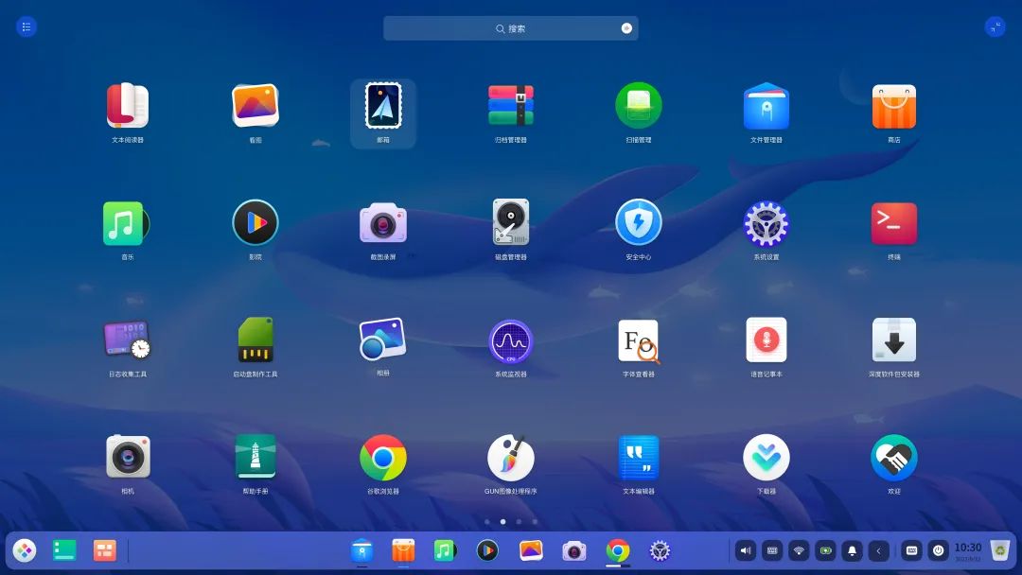The width and height of the screenshot is (1022, 575).
Task: Launch the 音乐 music app from grid
Action: [126, 223]
